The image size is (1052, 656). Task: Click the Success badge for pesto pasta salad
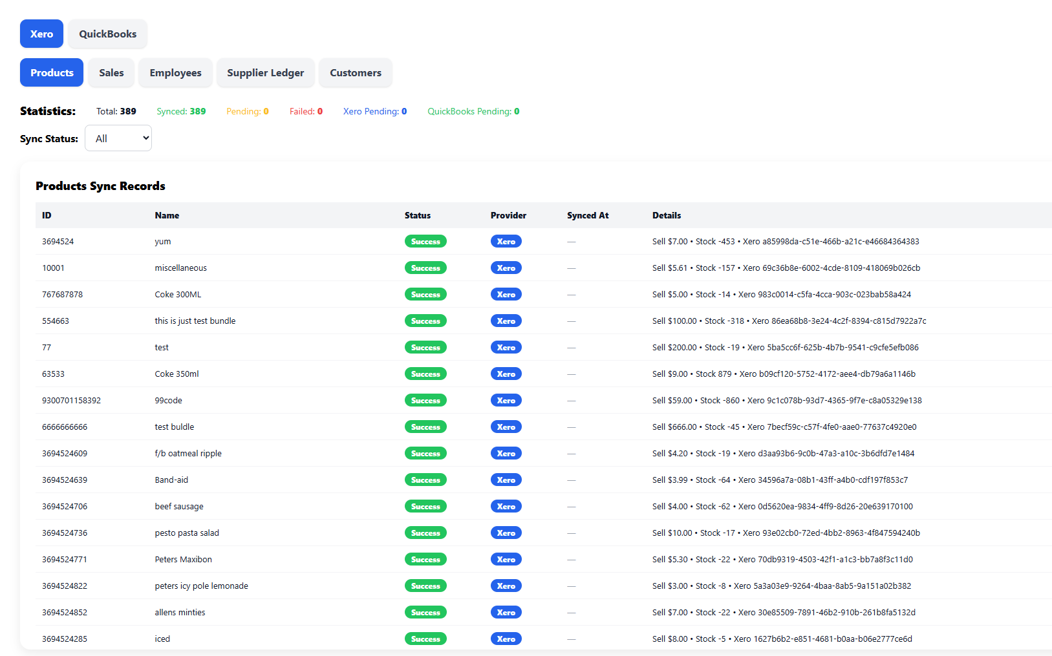tap(425, 533)
